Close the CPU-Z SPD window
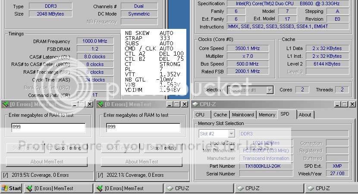The image size is (358, 194). 352,104
